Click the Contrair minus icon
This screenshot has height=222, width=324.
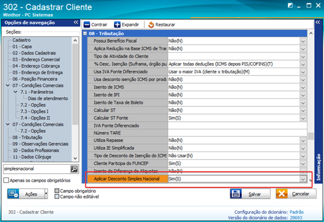coord(87,25)
